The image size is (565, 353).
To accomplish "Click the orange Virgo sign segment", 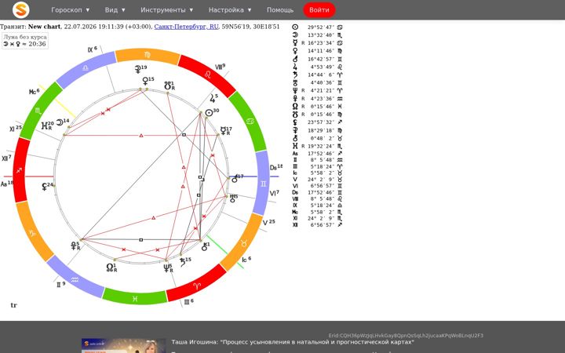I will pyautogui.click(x=148, y=55).
